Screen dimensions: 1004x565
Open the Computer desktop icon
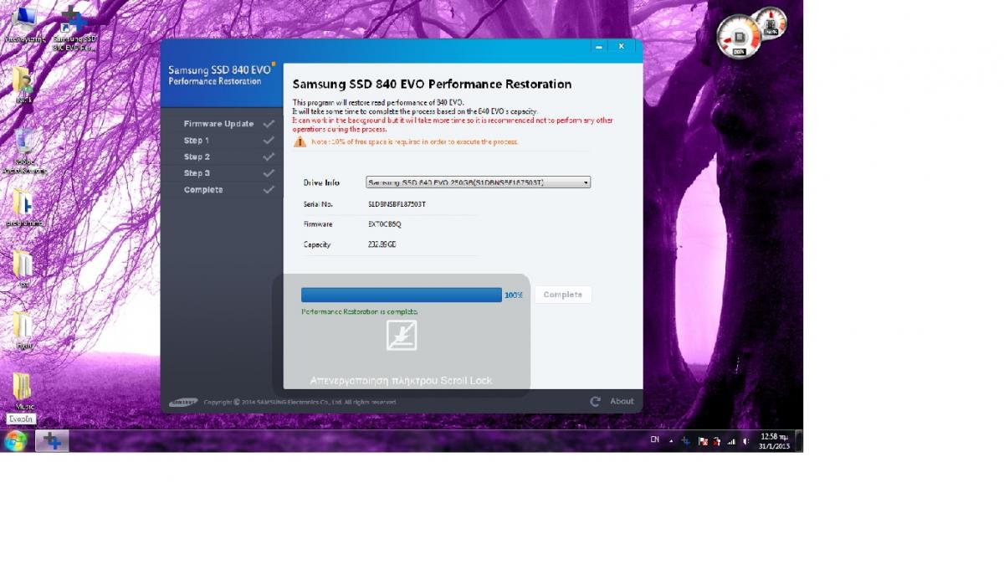[x=24, y=25]
